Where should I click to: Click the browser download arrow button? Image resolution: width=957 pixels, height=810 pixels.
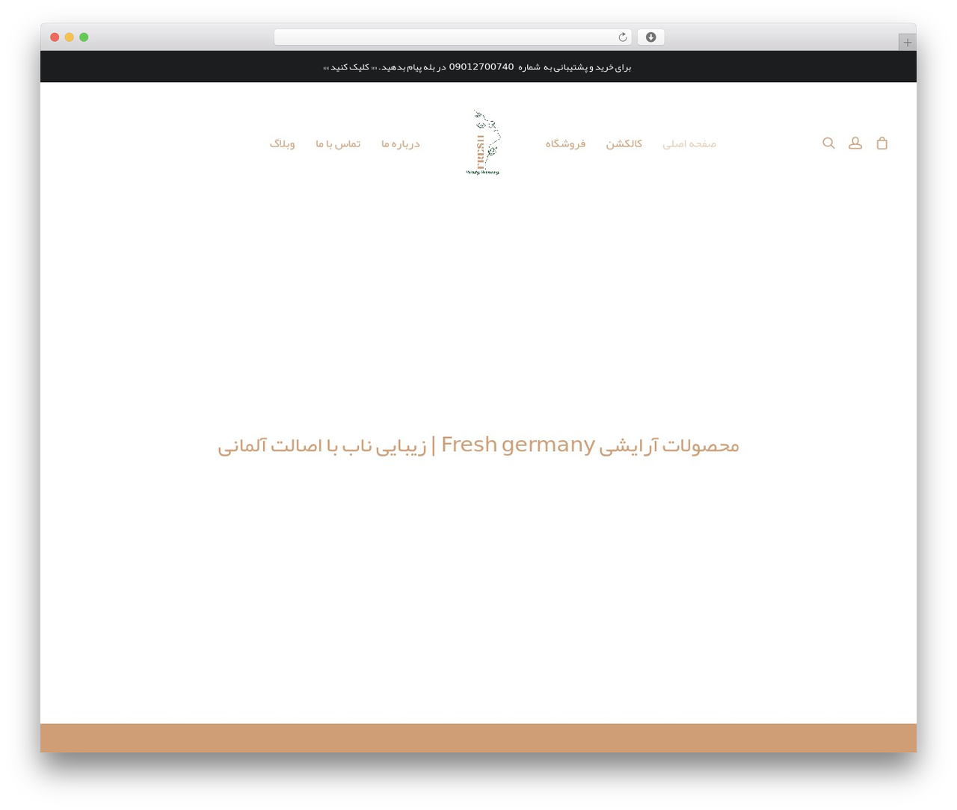point(650,37)
